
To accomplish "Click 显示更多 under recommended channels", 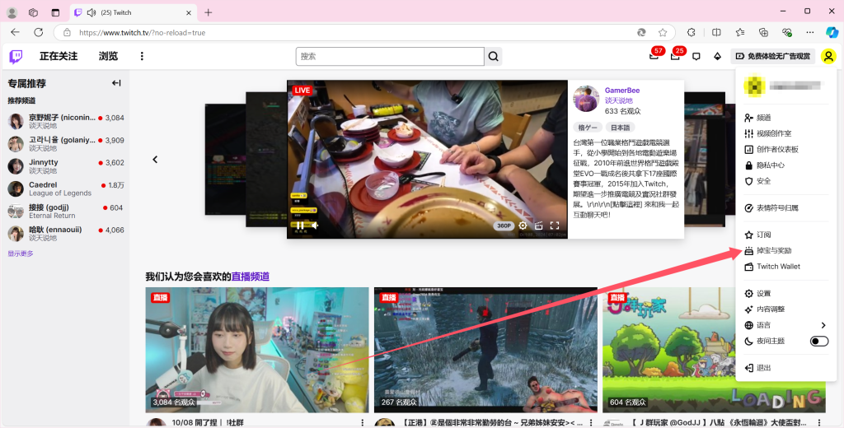I will [x=21, y=254].
